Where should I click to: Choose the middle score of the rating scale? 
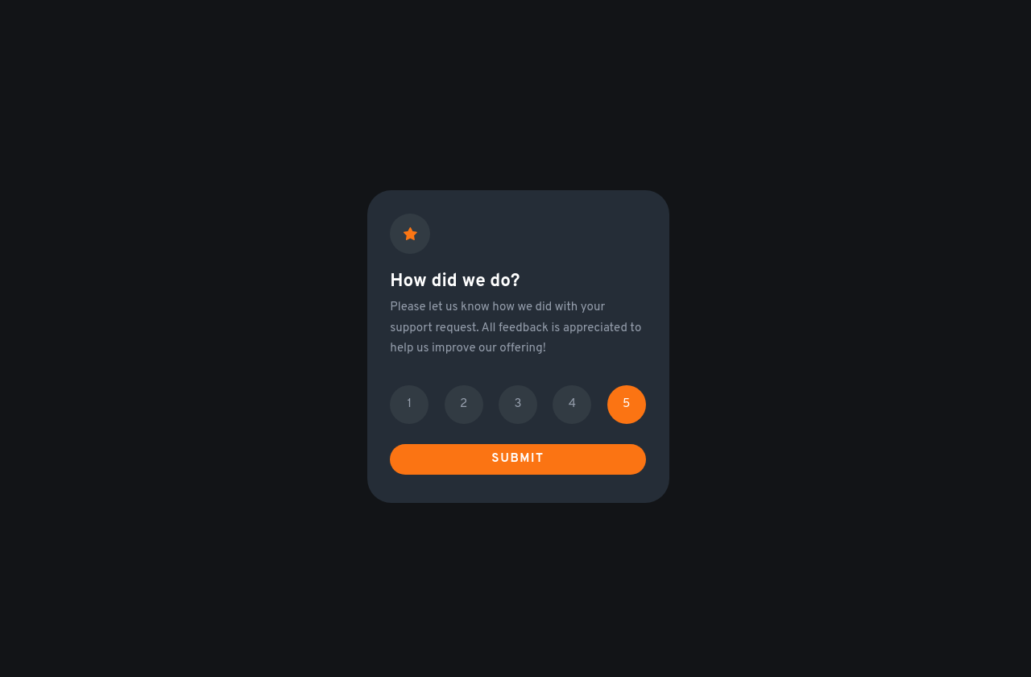pyautogui.click(x=518, y=405)
